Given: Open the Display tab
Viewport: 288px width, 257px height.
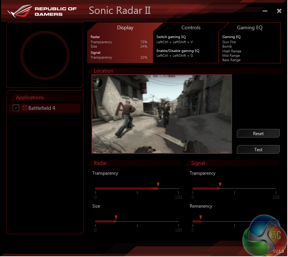Looking at the screenshot, I should pyautogui.click(x=125, y=28).
